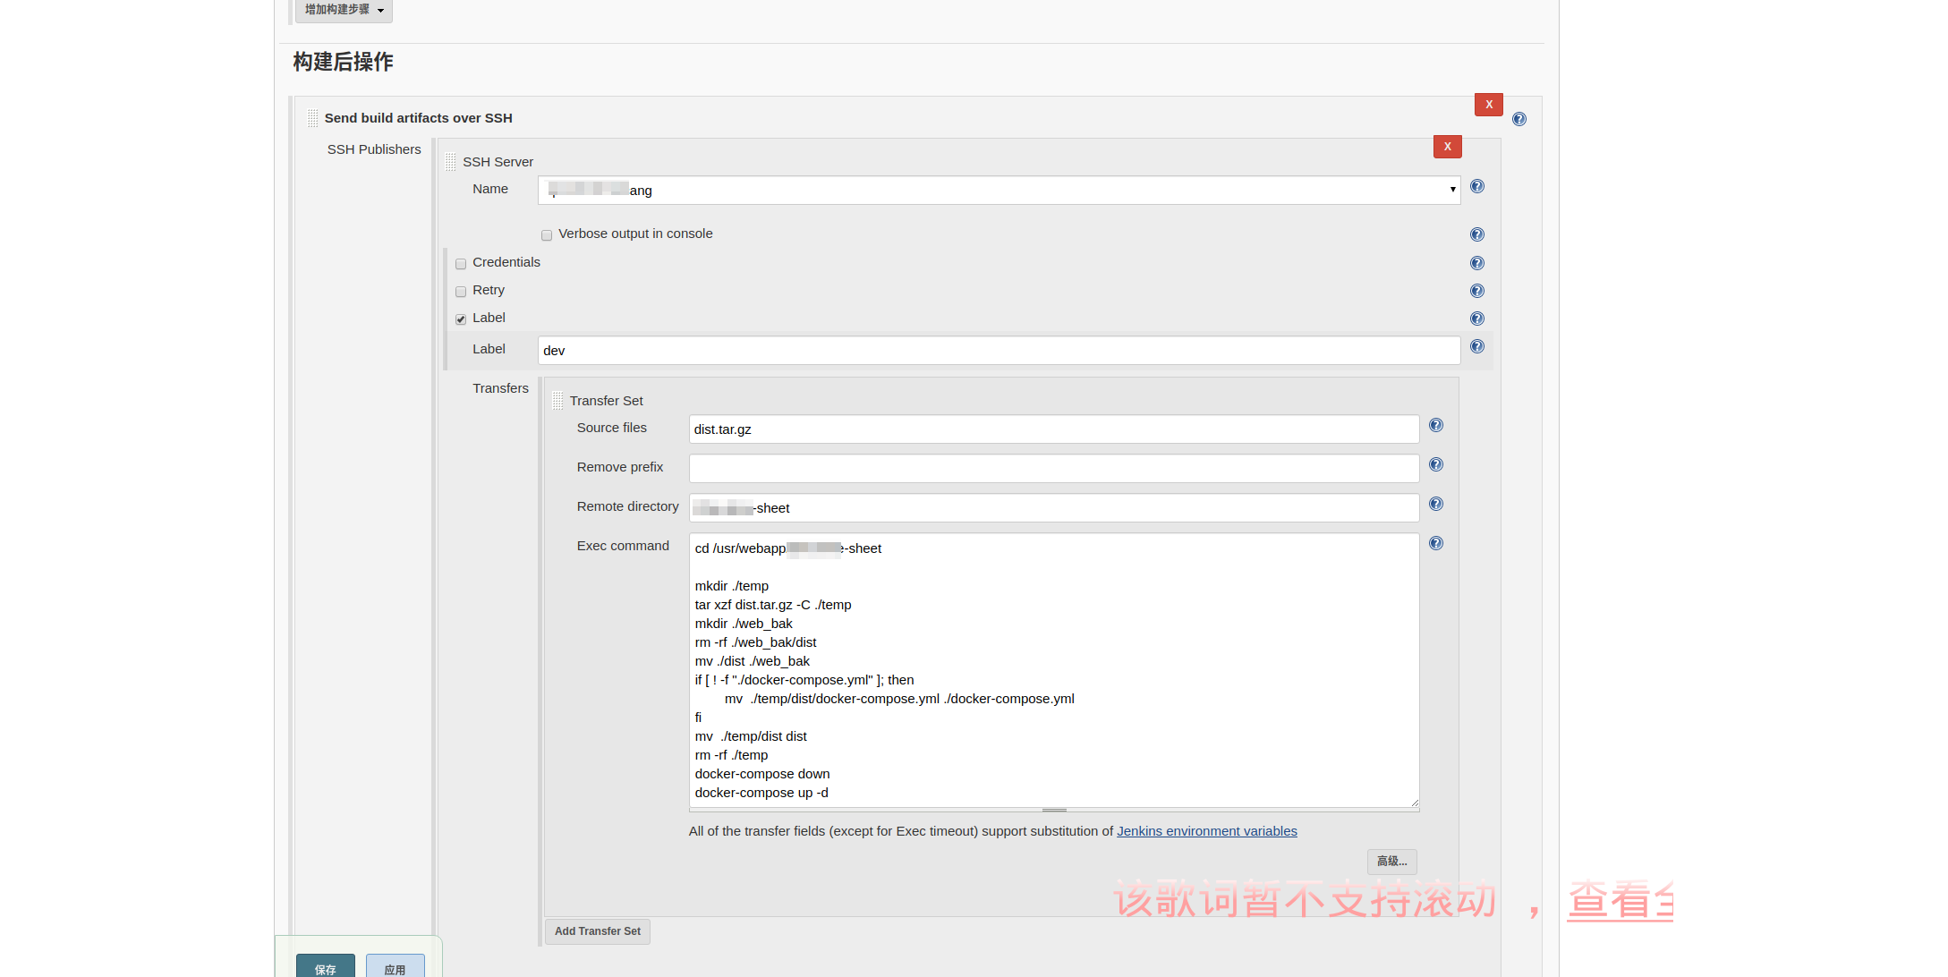Click the Source files field
This screenshot has height=977, width=1948.
tap(1054, 429)
